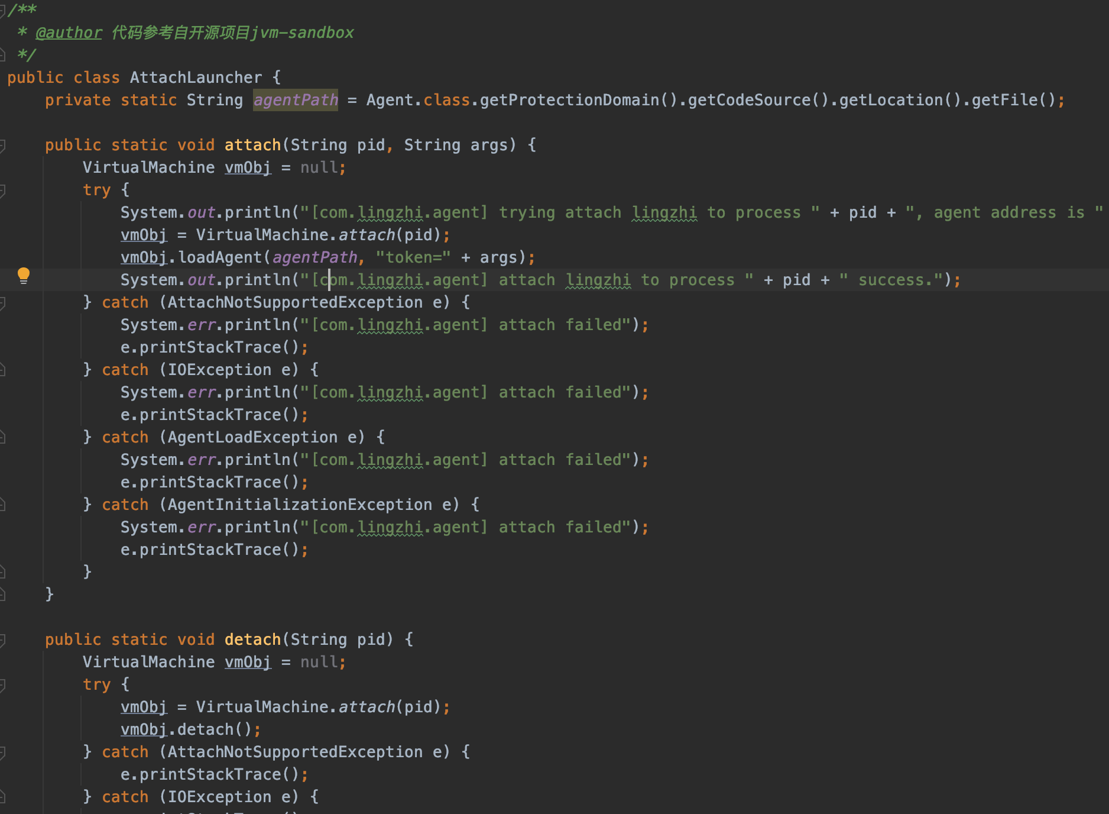The width and height of the screenshot is (1109, 814).
Task: Click the yellow lightbulb quick-fix icon
Action: [23, 275]
